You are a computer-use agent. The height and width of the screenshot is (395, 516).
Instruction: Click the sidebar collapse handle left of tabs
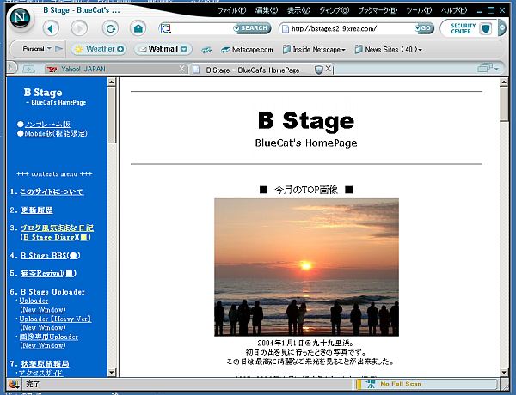[11, 68]
